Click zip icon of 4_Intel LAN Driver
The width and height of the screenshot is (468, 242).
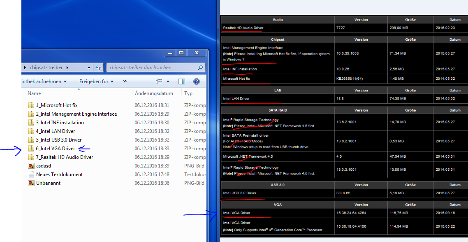pyautogui.click(x=31, y=131)
